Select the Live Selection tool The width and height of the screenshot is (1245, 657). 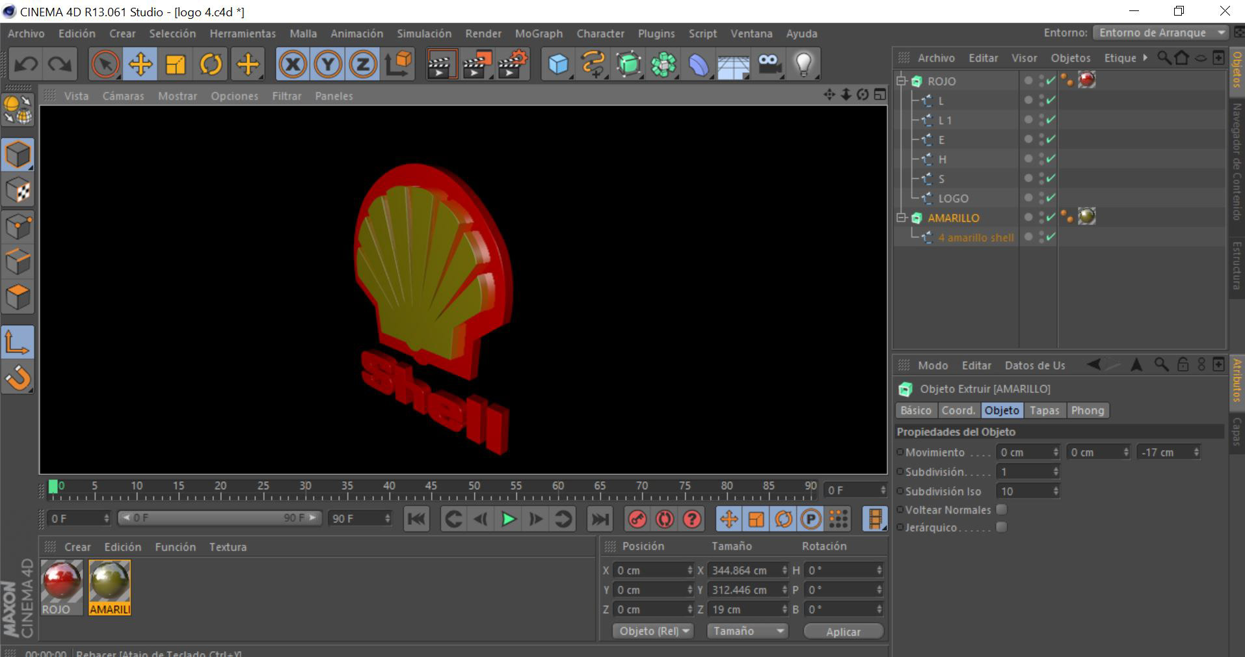(x=105, y=64)
